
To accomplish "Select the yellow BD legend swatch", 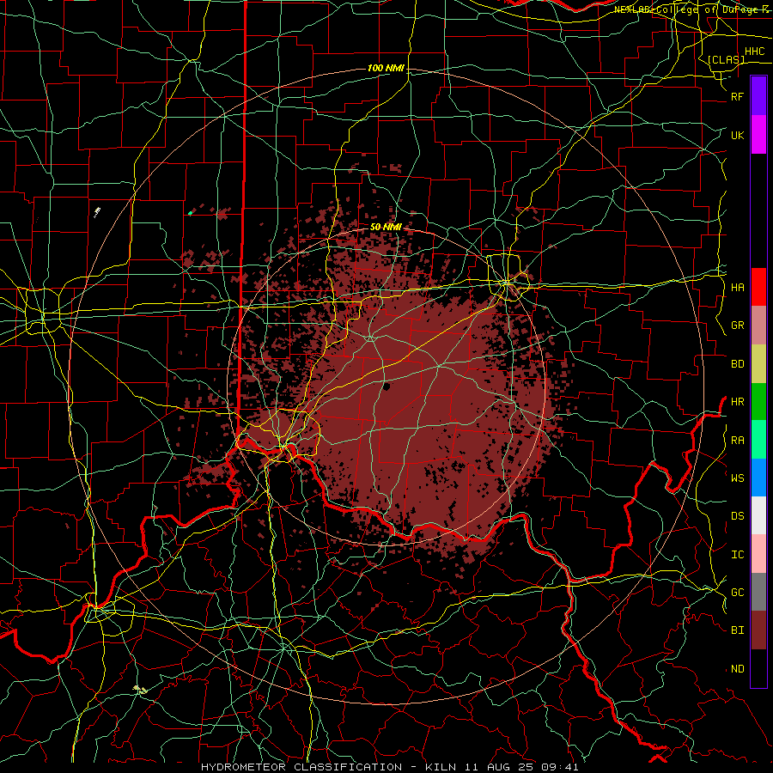I will click(x=758, y=364).
